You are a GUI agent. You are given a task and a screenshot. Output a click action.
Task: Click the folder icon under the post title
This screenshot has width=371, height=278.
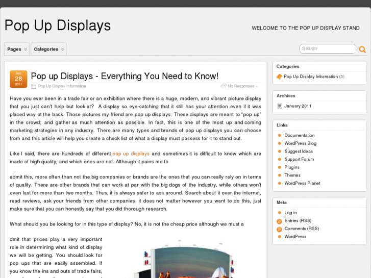pos(34,86)
